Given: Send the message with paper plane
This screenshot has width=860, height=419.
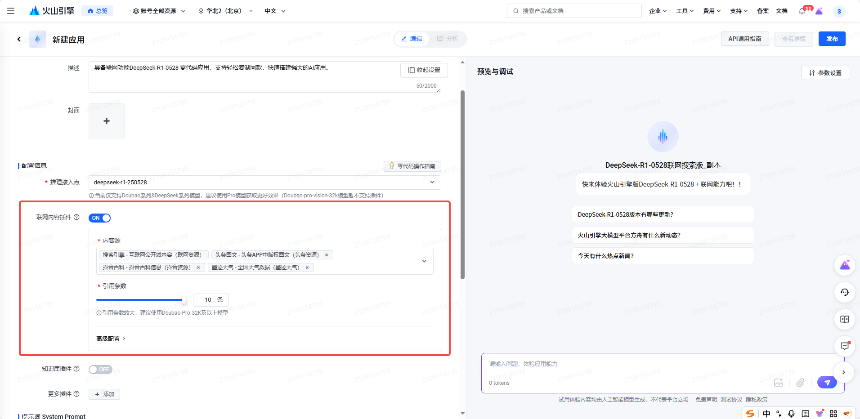Looking at the screenshot, I should (827, 382).
